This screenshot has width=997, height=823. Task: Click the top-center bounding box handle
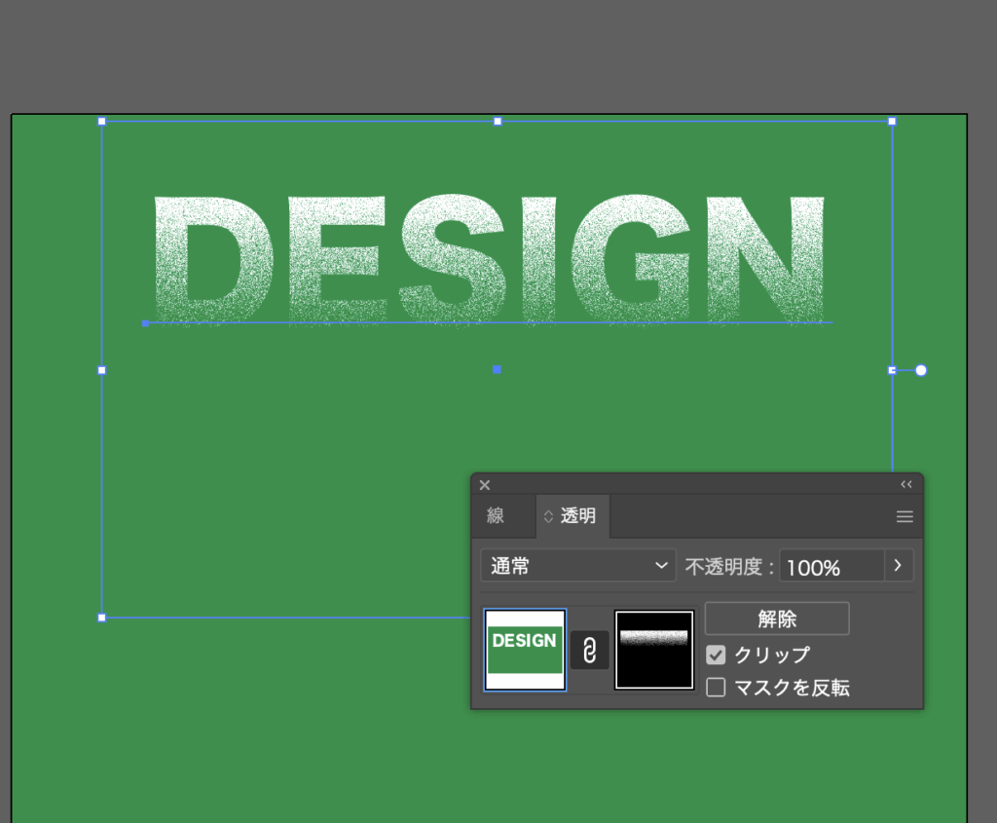(498, 122)
